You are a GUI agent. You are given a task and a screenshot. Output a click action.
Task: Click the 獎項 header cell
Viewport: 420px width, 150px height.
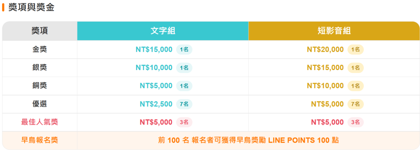click(x=40, y=31)
